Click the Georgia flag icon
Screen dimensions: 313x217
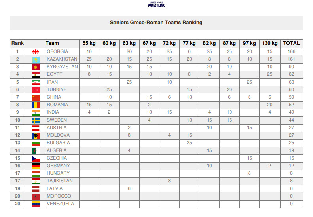coord(36,52)
